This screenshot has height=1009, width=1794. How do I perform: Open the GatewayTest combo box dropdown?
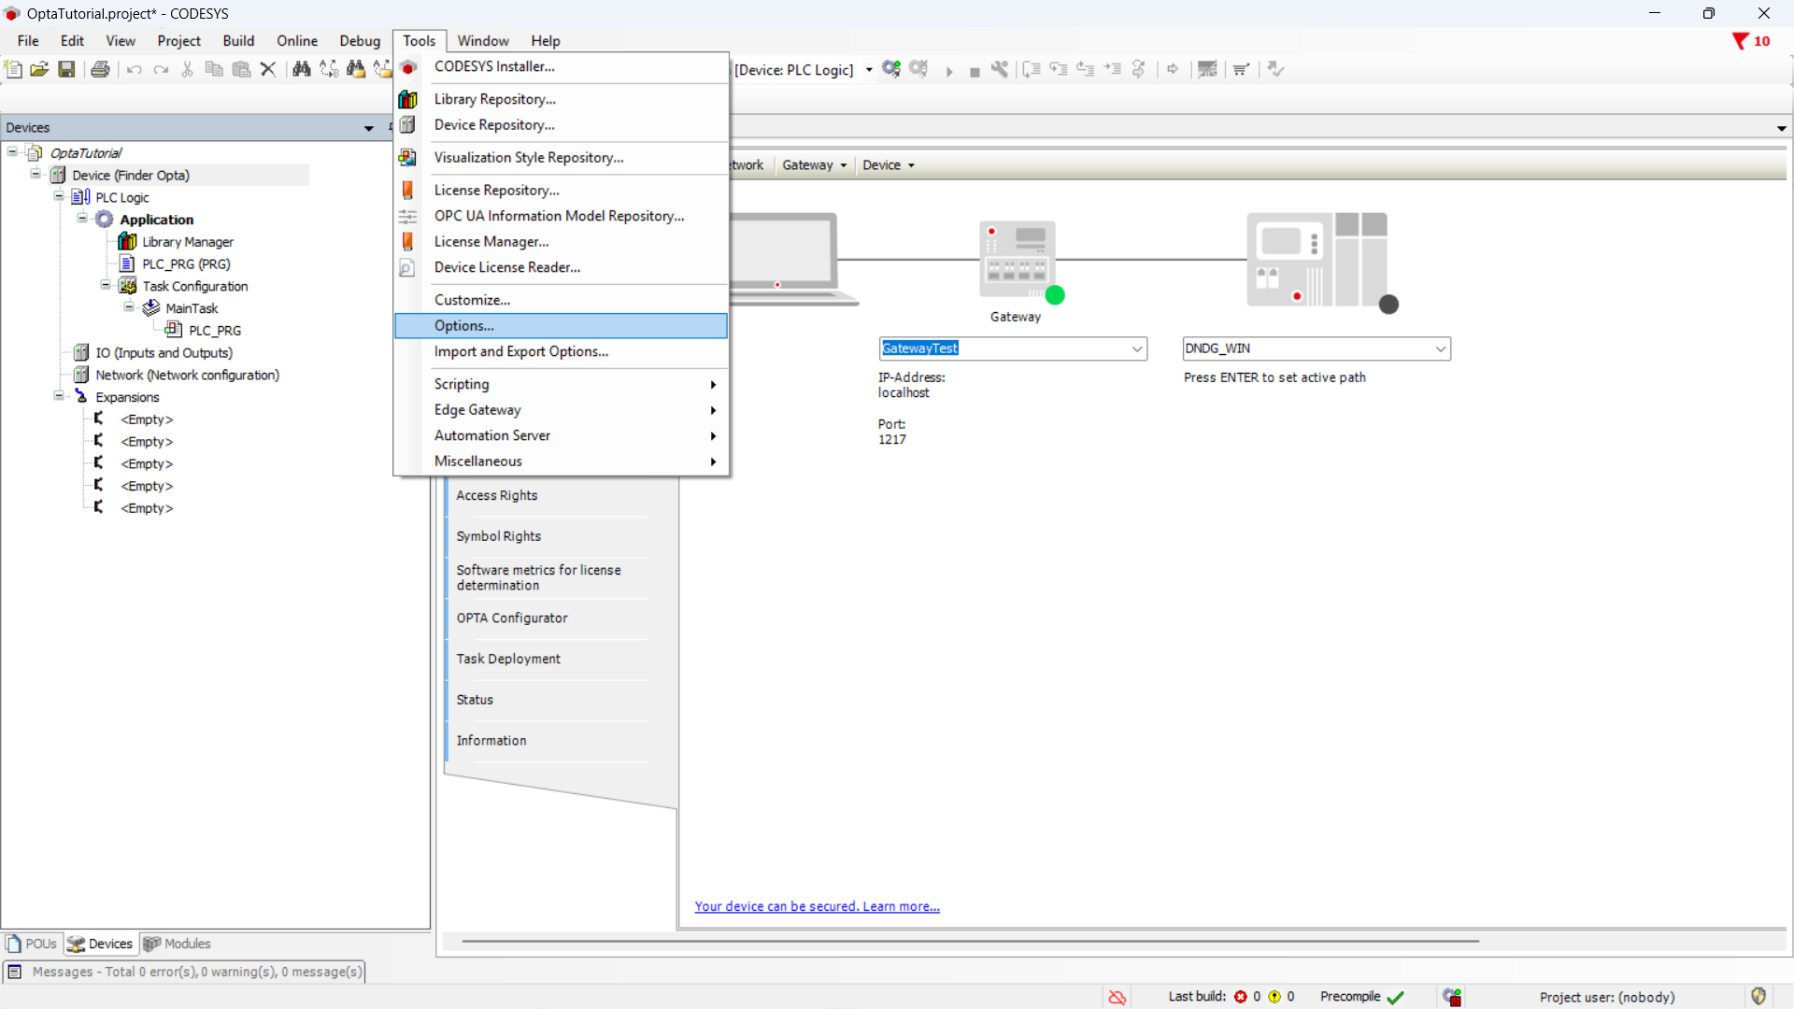pyautogui.click(x=1136, y=348)
